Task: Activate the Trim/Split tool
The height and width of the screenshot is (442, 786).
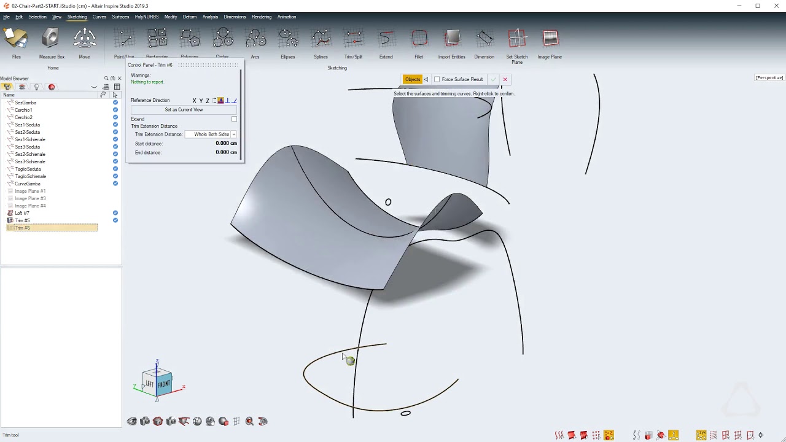Action: (353, 43)
